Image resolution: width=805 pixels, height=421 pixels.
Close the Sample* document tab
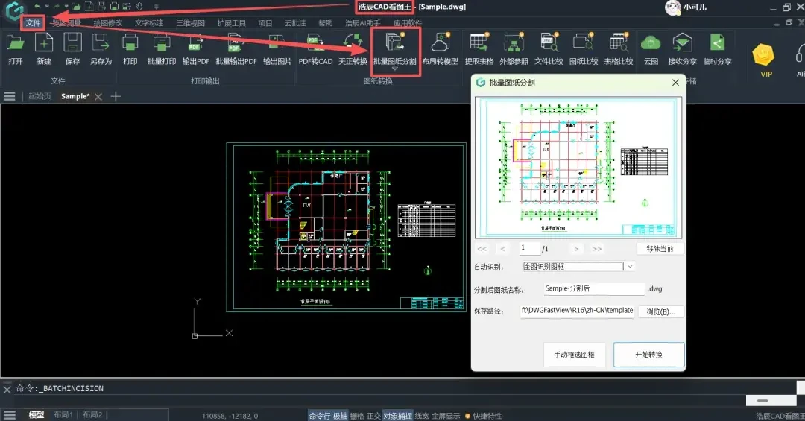(x=98, y=97)
